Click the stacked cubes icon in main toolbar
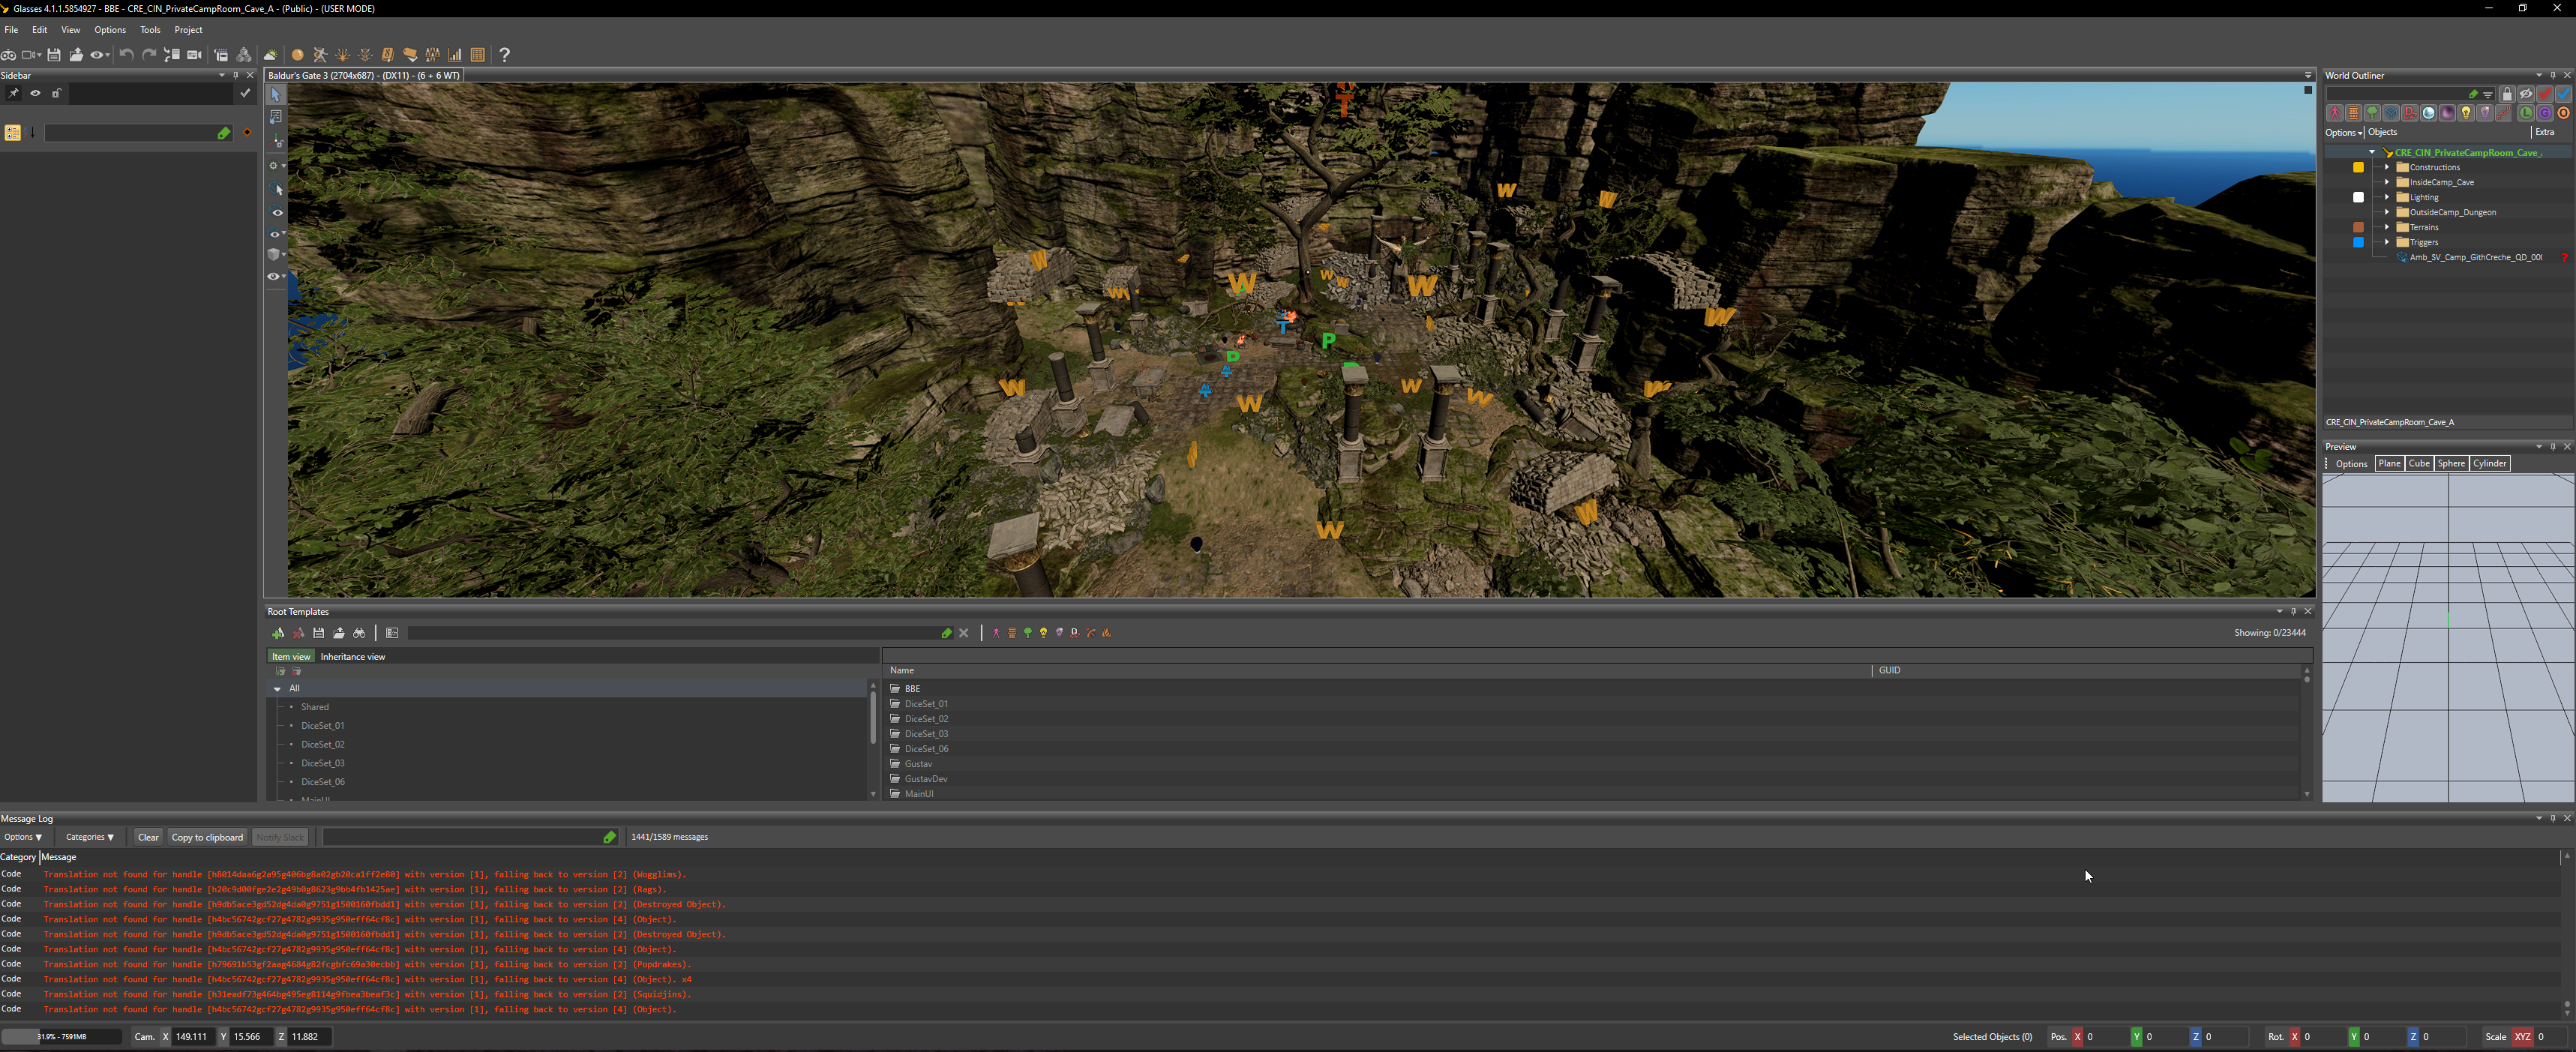This screenshot has width=2576, height=1052. coord(244,55)
